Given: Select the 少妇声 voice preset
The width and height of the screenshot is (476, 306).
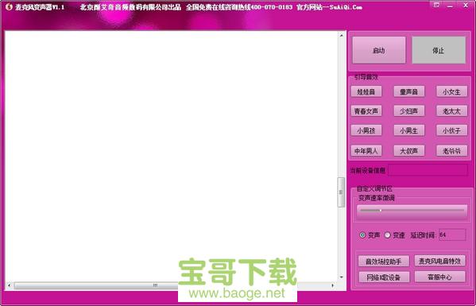Looking at the screenshot, I should (x=409, y=111).
